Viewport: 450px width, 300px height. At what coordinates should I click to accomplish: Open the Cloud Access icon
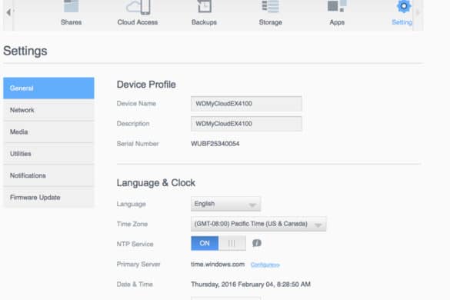pyautogui.click(x=138, y=7)
